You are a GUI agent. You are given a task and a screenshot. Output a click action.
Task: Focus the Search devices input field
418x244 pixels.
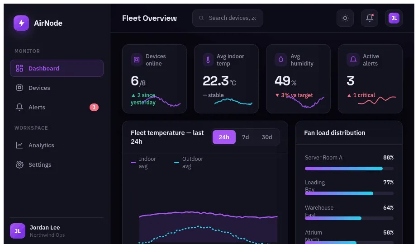[x=228, y=18]
